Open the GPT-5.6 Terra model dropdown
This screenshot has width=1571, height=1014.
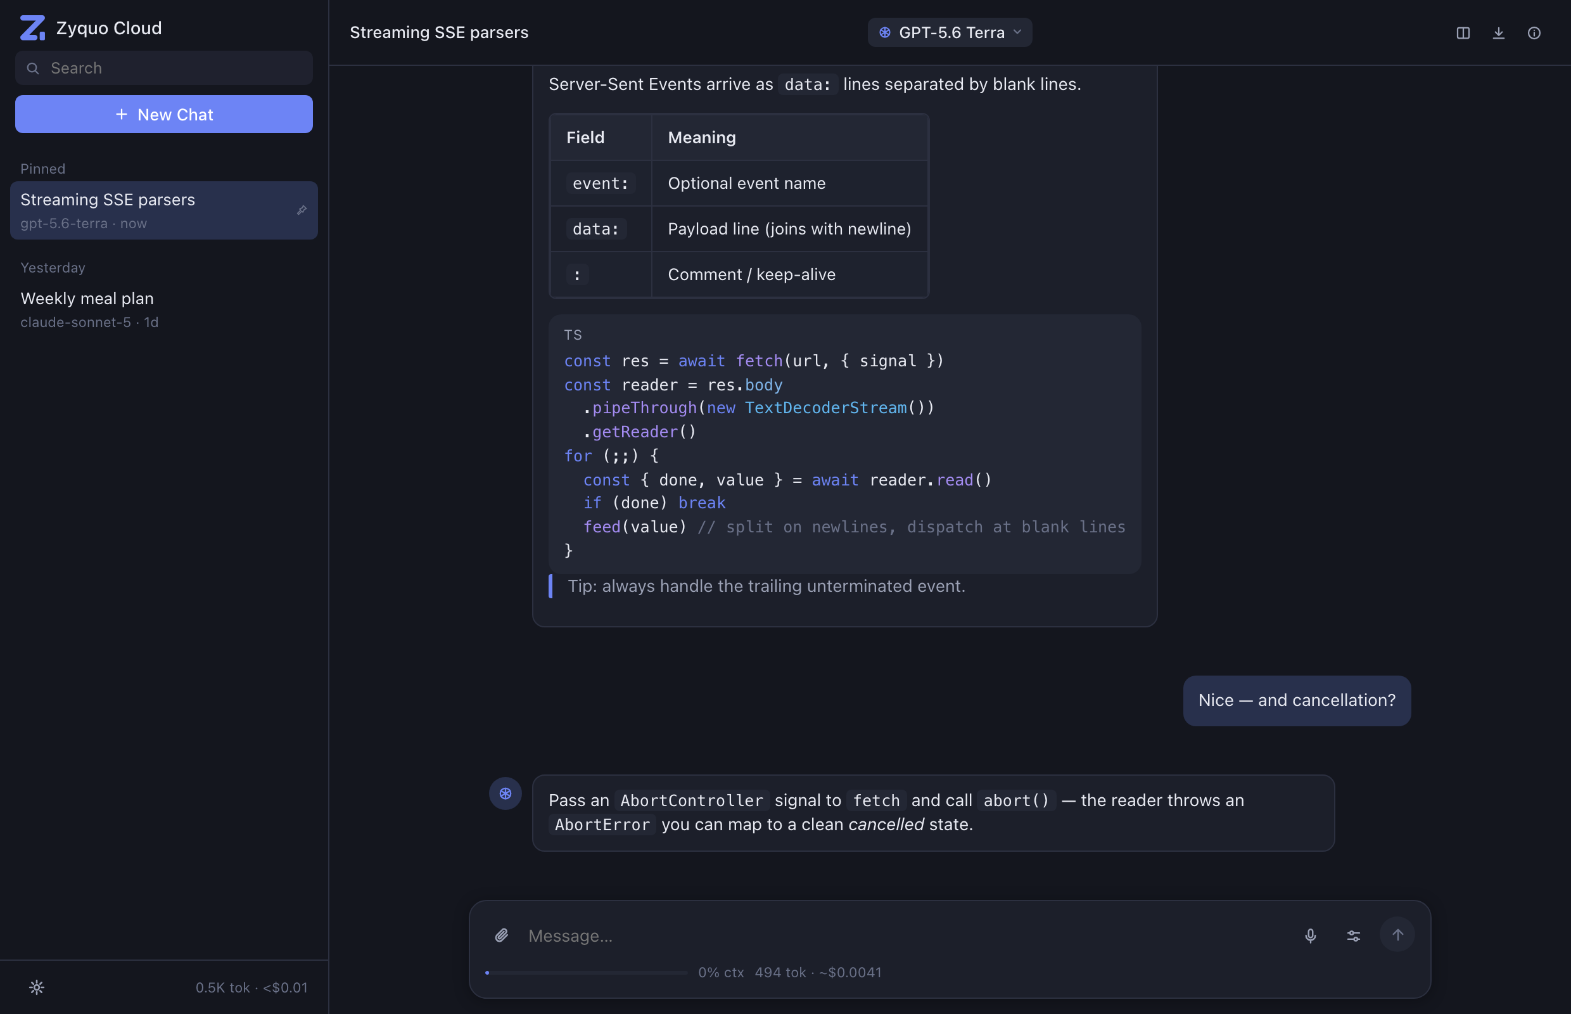(x=950, y=32)
